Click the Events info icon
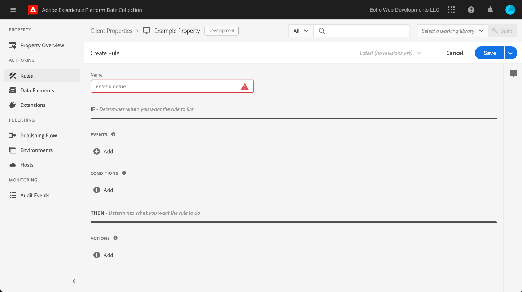Image resolution: width=522 pixels, height=292 pixels. pos(113,134)
